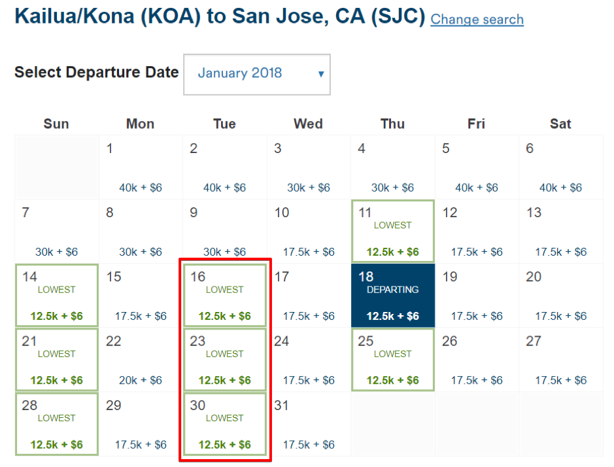Click the Change search link
This screenshot has width=614, height=467.
[x=477, y=20]
